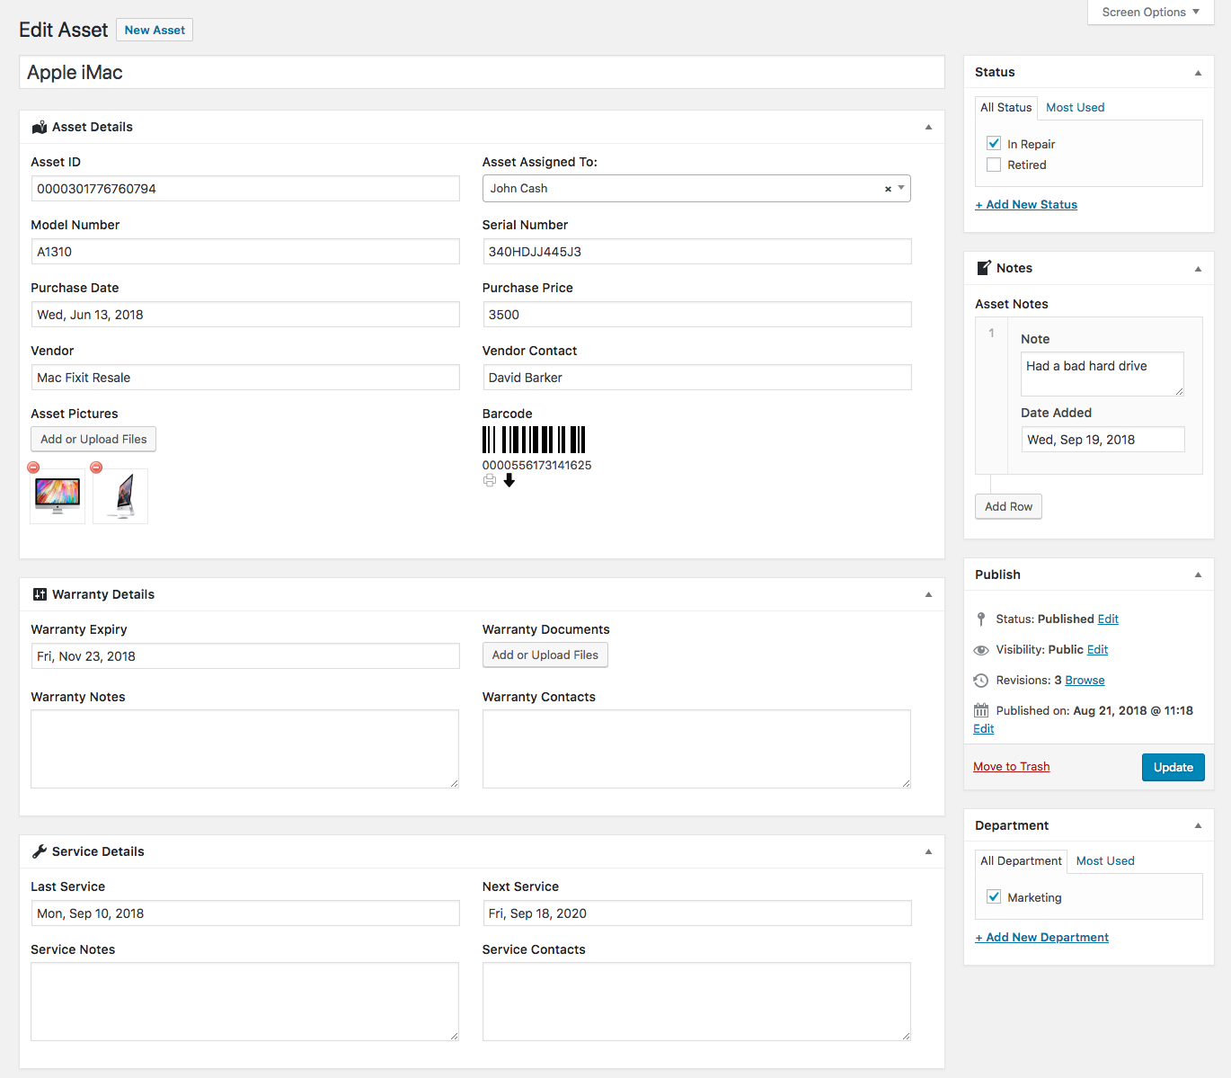Image resolution: width=1231 pixels, height=1078 pixels.
Task: Click the New Asset button
Action: [155, 30]
